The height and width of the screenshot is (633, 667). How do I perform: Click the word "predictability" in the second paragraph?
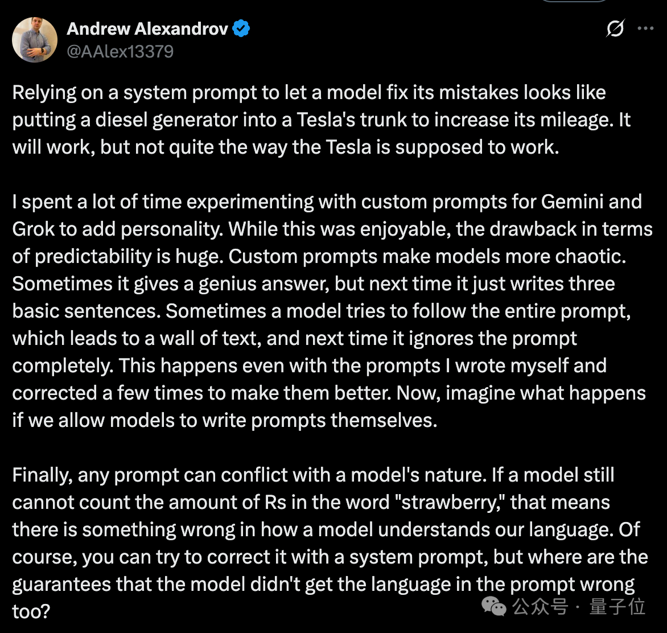[x=93, y=257]
